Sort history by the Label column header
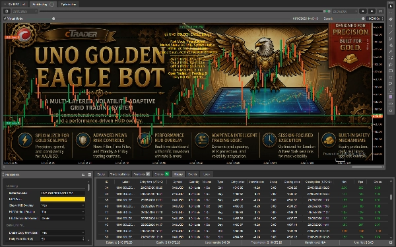 tap(126, 182)
